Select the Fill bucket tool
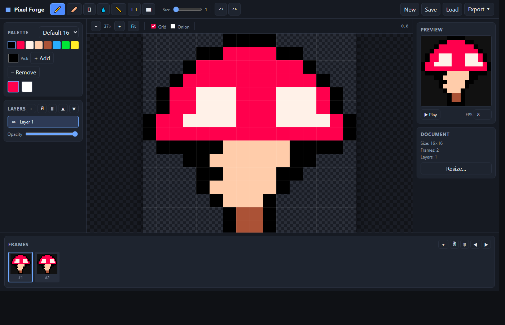The image size is (505, 325). click(89, 9)
